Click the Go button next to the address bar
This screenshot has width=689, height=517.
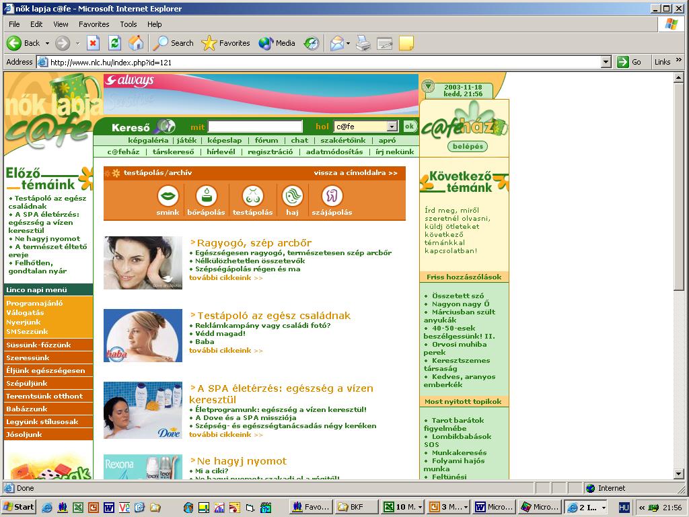629,62
